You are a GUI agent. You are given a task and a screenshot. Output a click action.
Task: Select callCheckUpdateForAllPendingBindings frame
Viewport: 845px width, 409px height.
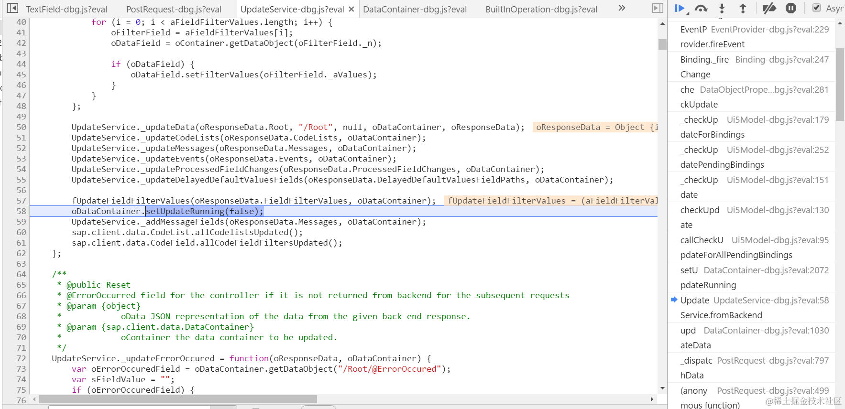(751, 248)
